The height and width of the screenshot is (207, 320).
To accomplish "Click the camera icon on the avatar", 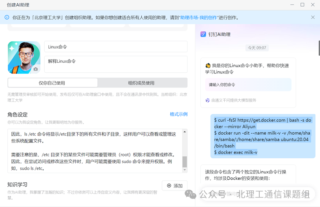I will tap(36, 69).
